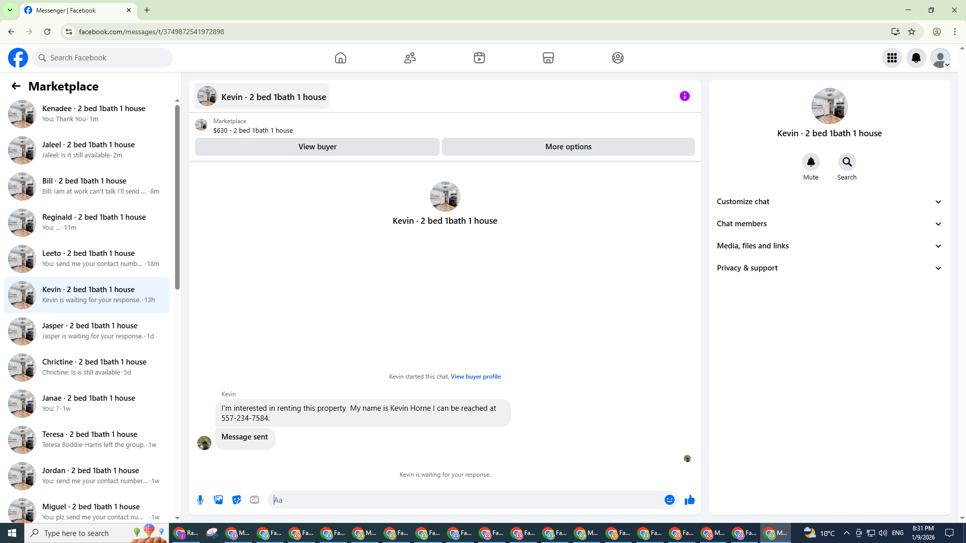Screen dimensions: 966x543
Task: Open the Facebook apps grid menu
Action: [892, 58]
